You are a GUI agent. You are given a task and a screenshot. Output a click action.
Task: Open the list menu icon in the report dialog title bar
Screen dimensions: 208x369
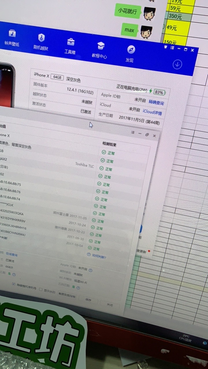(133, 132)
